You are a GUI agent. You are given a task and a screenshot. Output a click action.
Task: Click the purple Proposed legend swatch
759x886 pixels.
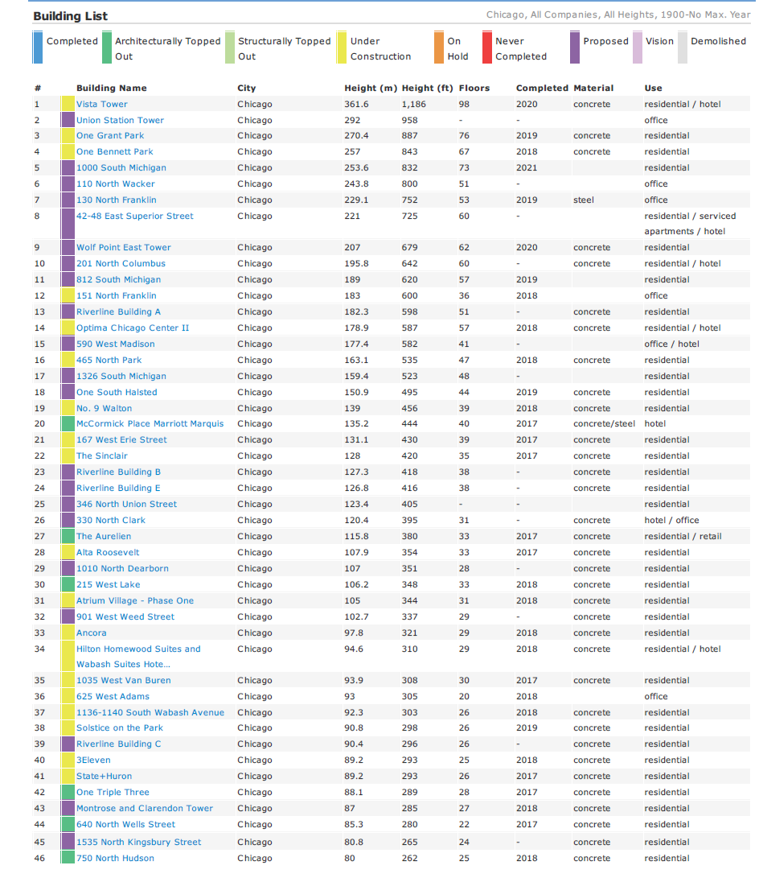pos(575,47)
